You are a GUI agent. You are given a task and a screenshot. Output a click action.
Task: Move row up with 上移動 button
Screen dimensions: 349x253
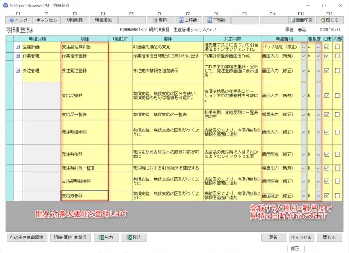click(x=188, y=20)
